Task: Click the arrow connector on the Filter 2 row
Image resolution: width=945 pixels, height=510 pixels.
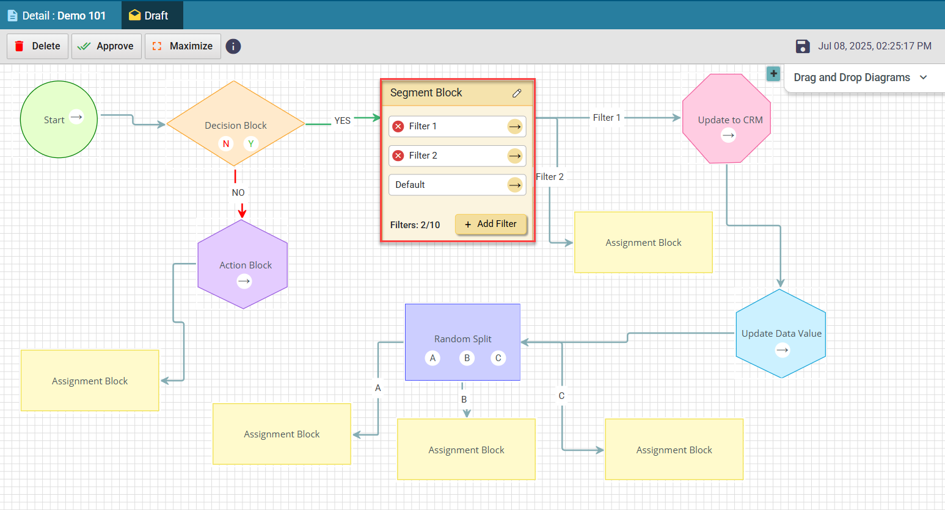Action: pos(515,156)
